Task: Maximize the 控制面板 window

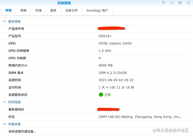Action: 180,3
